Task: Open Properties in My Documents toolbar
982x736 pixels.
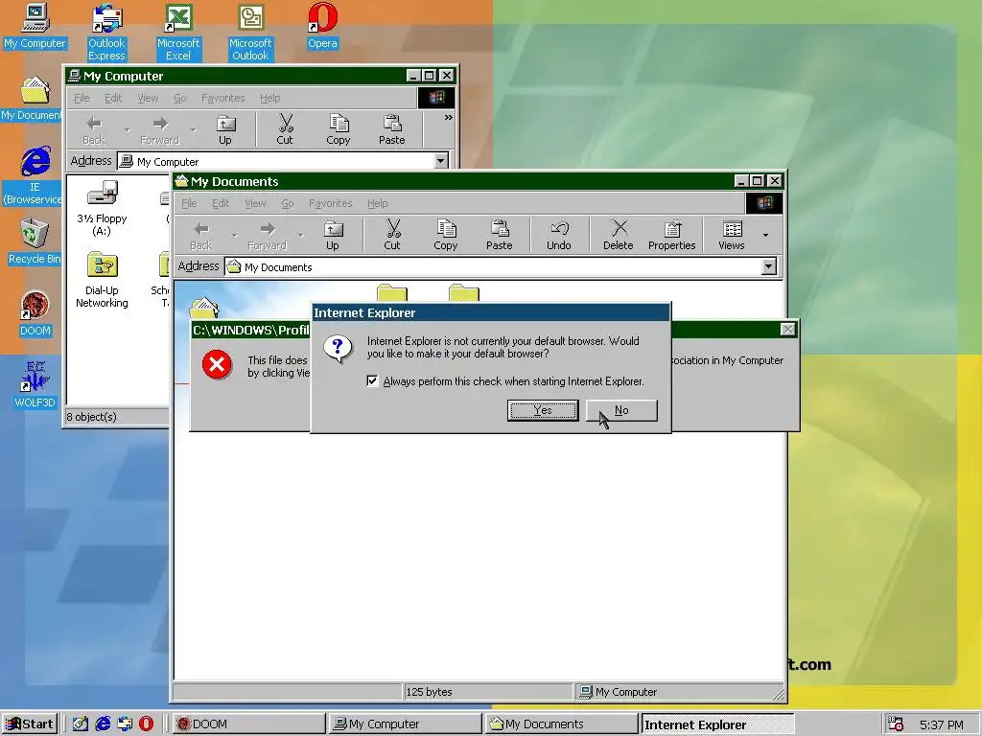Action: [672, 236]
